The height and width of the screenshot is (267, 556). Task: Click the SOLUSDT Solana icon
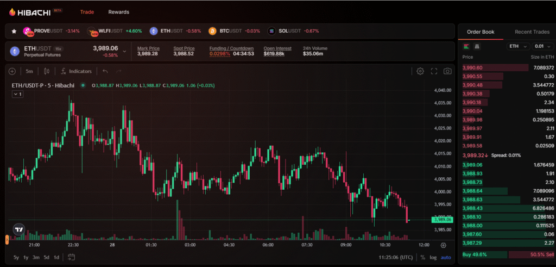[x=271, y=31]
